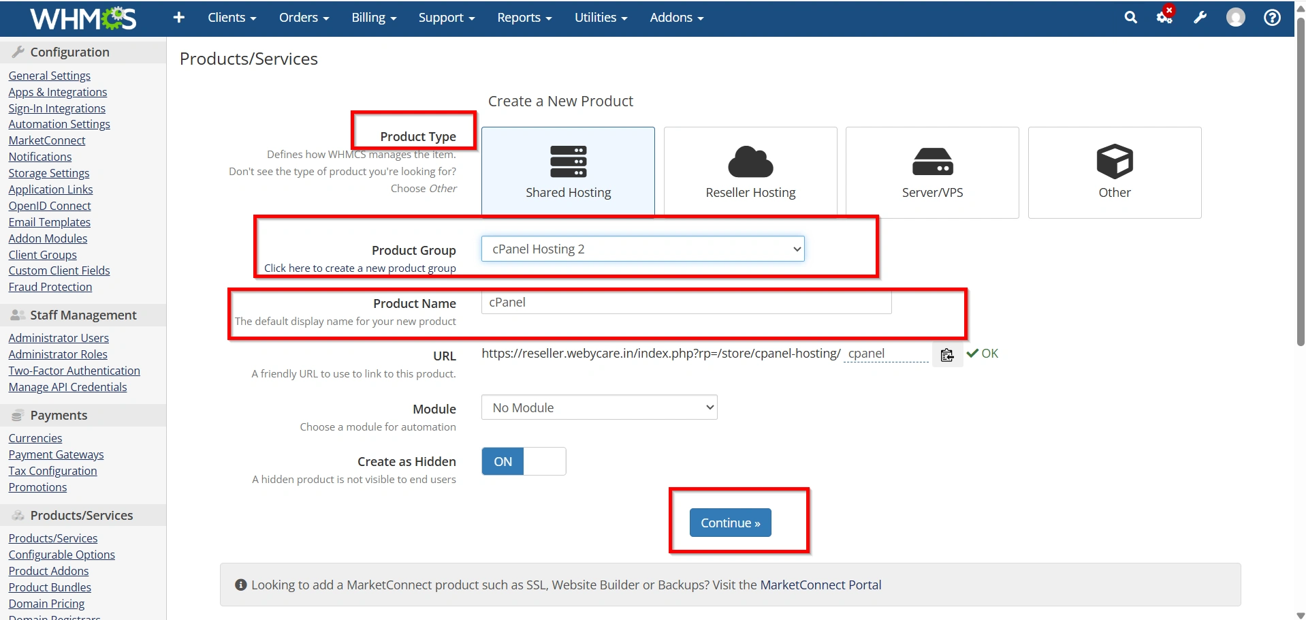
Task: Open Apps & Integrations link
Action: point(57,92)
